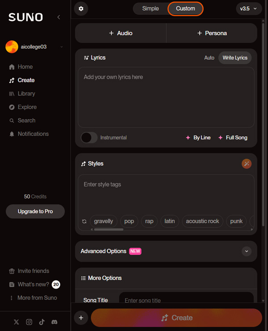Open settings with the gear icon
The height and width of the screenshot is (331, 268).
(x=81, y=8)
